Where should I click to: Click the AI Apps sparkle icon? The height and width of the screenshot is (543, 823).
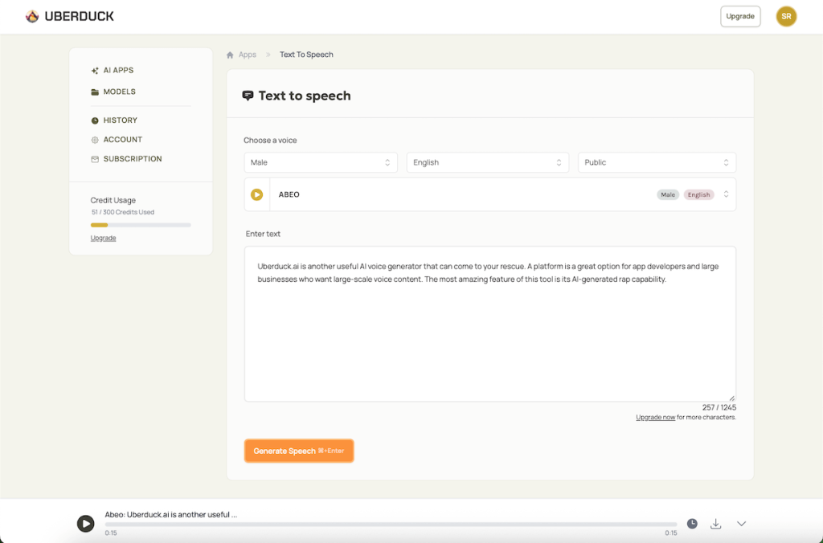(95, 71)
